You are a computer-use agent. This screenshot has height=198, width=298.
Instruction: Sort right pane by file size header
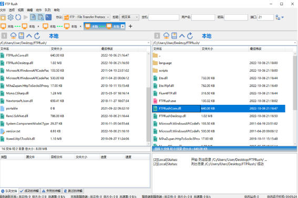pos(225,49)
